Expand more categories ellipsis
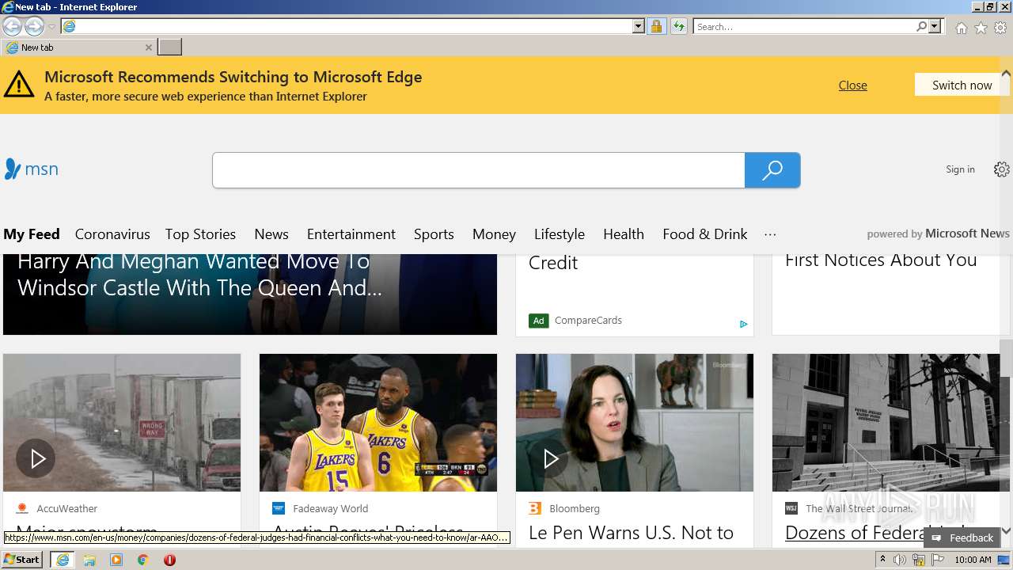This screenshot has height=570, width=1013. pyautogui.click(x=770, y=234)
